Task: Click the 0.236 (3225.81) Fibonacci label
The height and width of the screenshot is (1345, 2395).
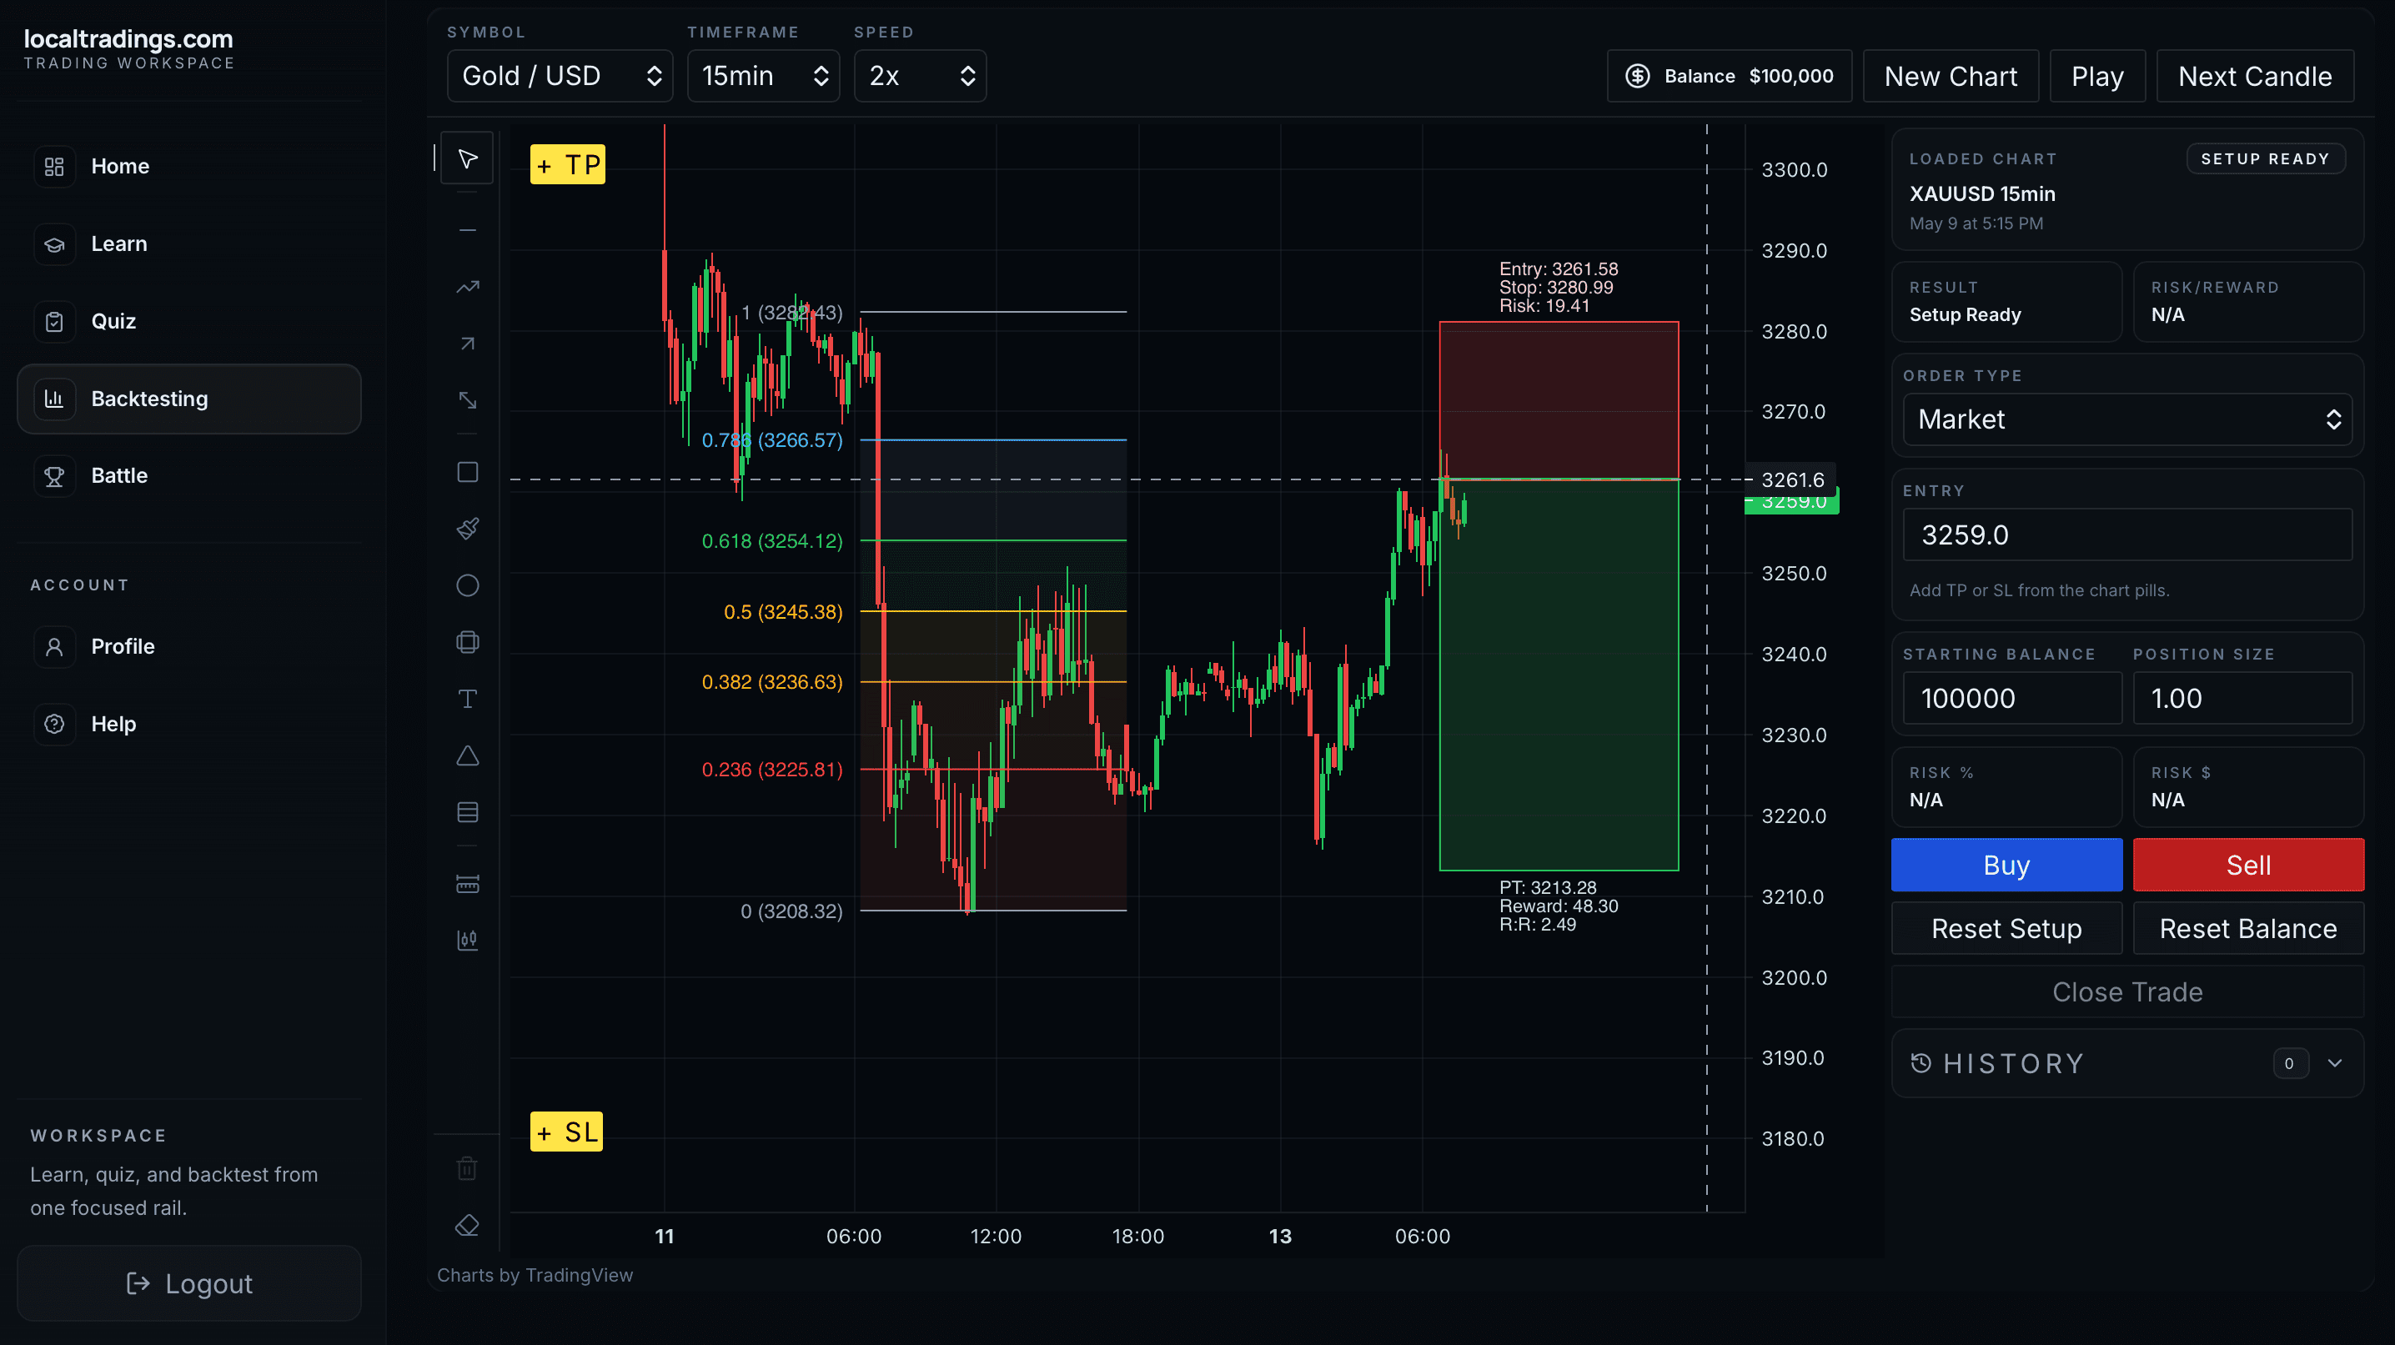Action: tap(771, 769)
